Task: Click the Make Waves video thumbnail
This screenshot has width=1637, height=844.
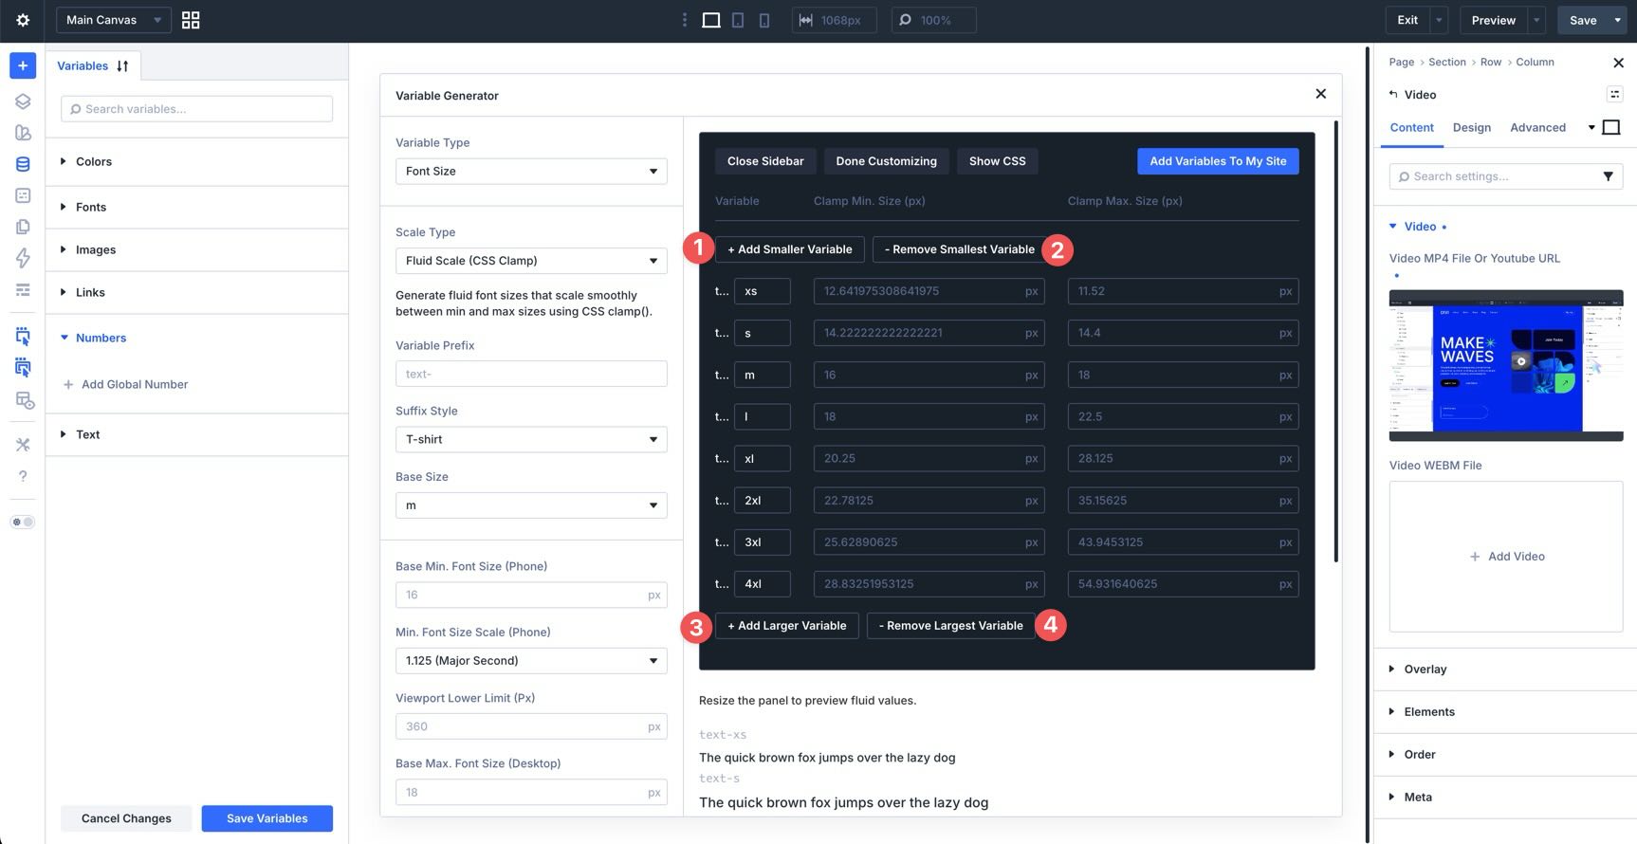Action: 1505,366
